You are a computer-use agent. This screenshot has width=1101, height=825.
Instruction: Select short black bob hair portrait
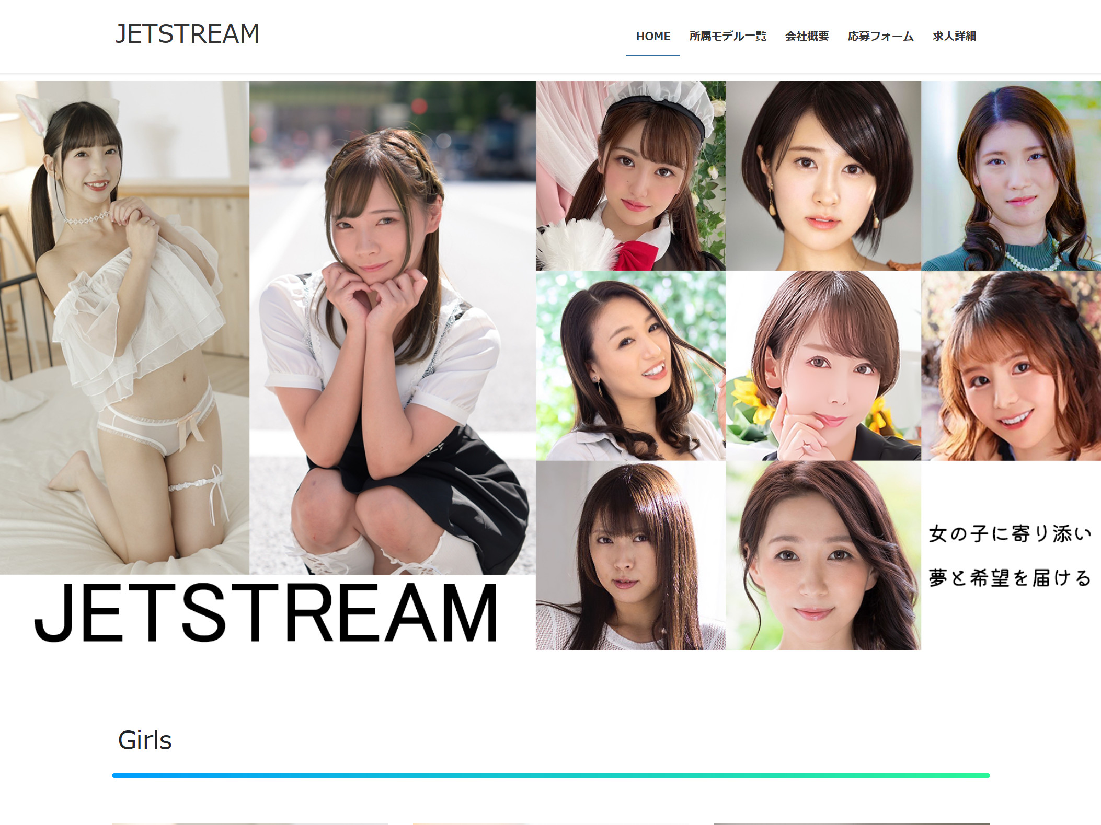(823, 176)
